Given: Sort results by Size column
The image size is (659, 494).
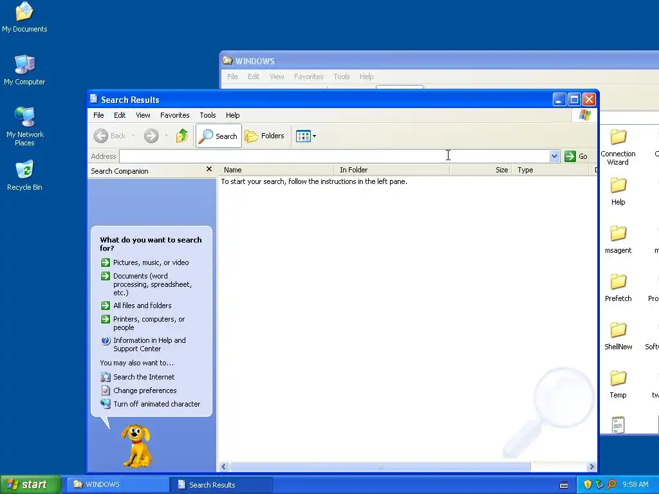Looking at the screenshot, I should (x=481, y=170).
